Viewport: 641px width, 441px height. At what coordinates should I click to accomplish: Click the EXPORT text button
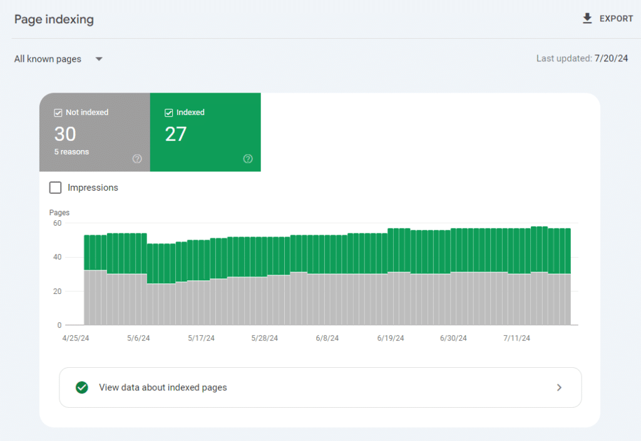click(616, 19)
